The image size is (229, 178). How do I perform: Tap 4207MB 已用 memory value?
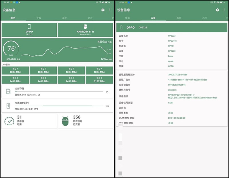(x=104, y=42)
